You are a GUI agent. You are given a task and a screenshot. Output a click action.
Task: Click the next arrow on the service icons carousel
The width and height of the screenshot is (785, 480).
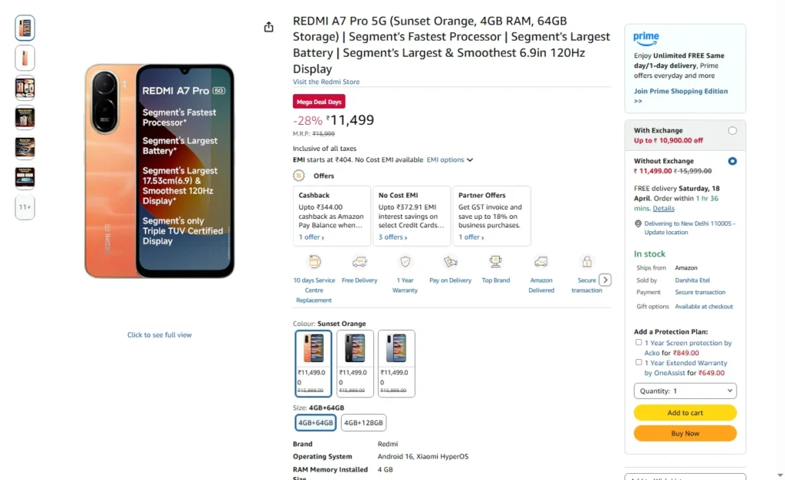605,280
